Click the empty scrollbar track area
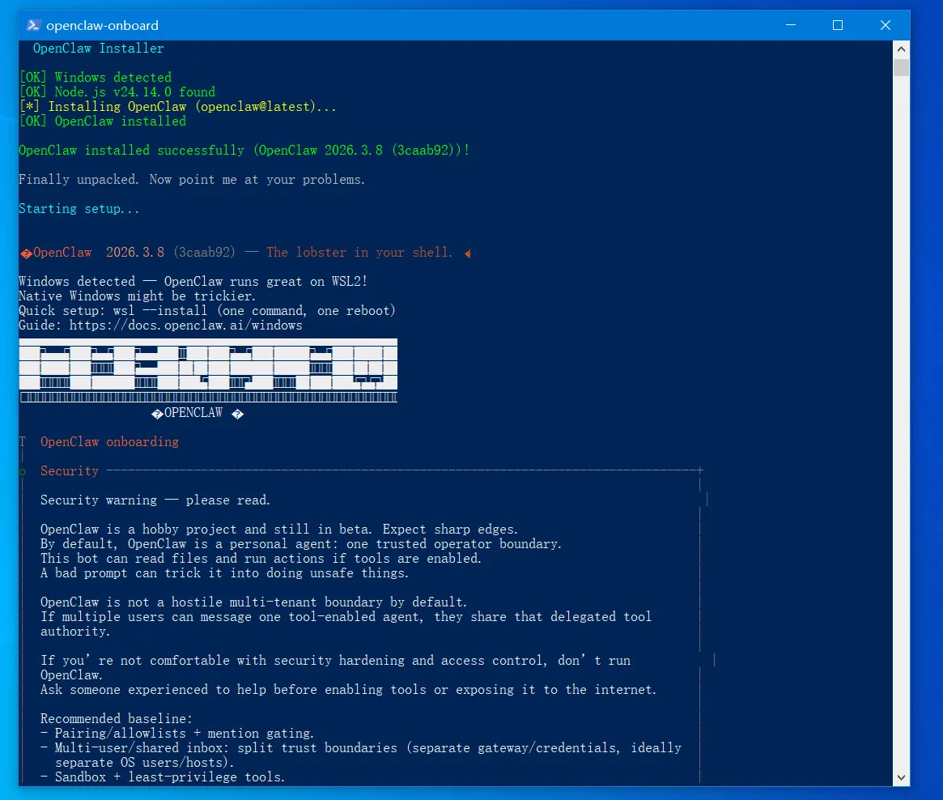Screen dimensions: 943x800 [x=901, y=421]
